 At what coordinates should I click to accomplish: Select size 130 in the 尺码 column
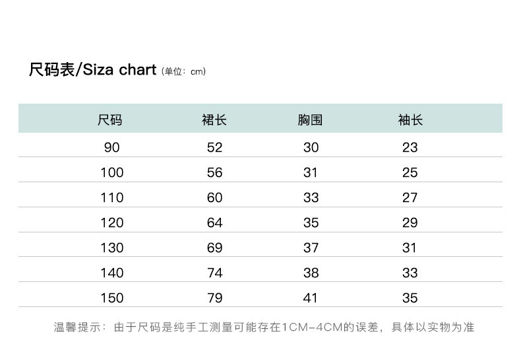(x=111, y=248)
